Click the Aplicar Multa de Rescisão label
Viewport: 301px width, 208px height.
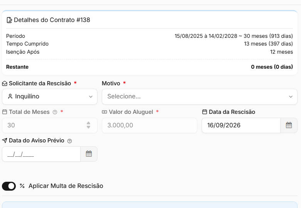(66, 186)
